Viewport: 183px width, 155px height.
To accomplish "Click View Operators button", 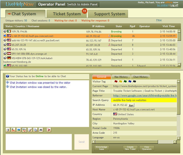I will click(147, 148).
